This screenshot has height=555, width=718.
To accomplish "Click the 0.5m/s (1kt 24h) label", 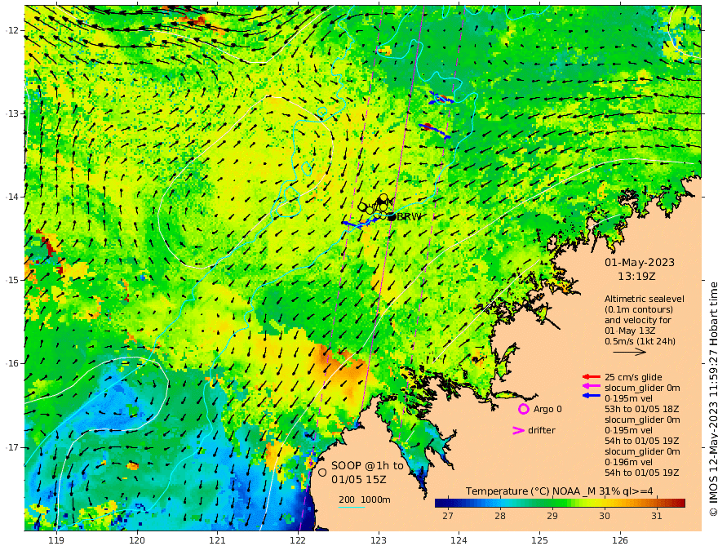I will pos(640,341).
